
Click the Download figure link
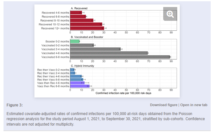coord(164,105)
